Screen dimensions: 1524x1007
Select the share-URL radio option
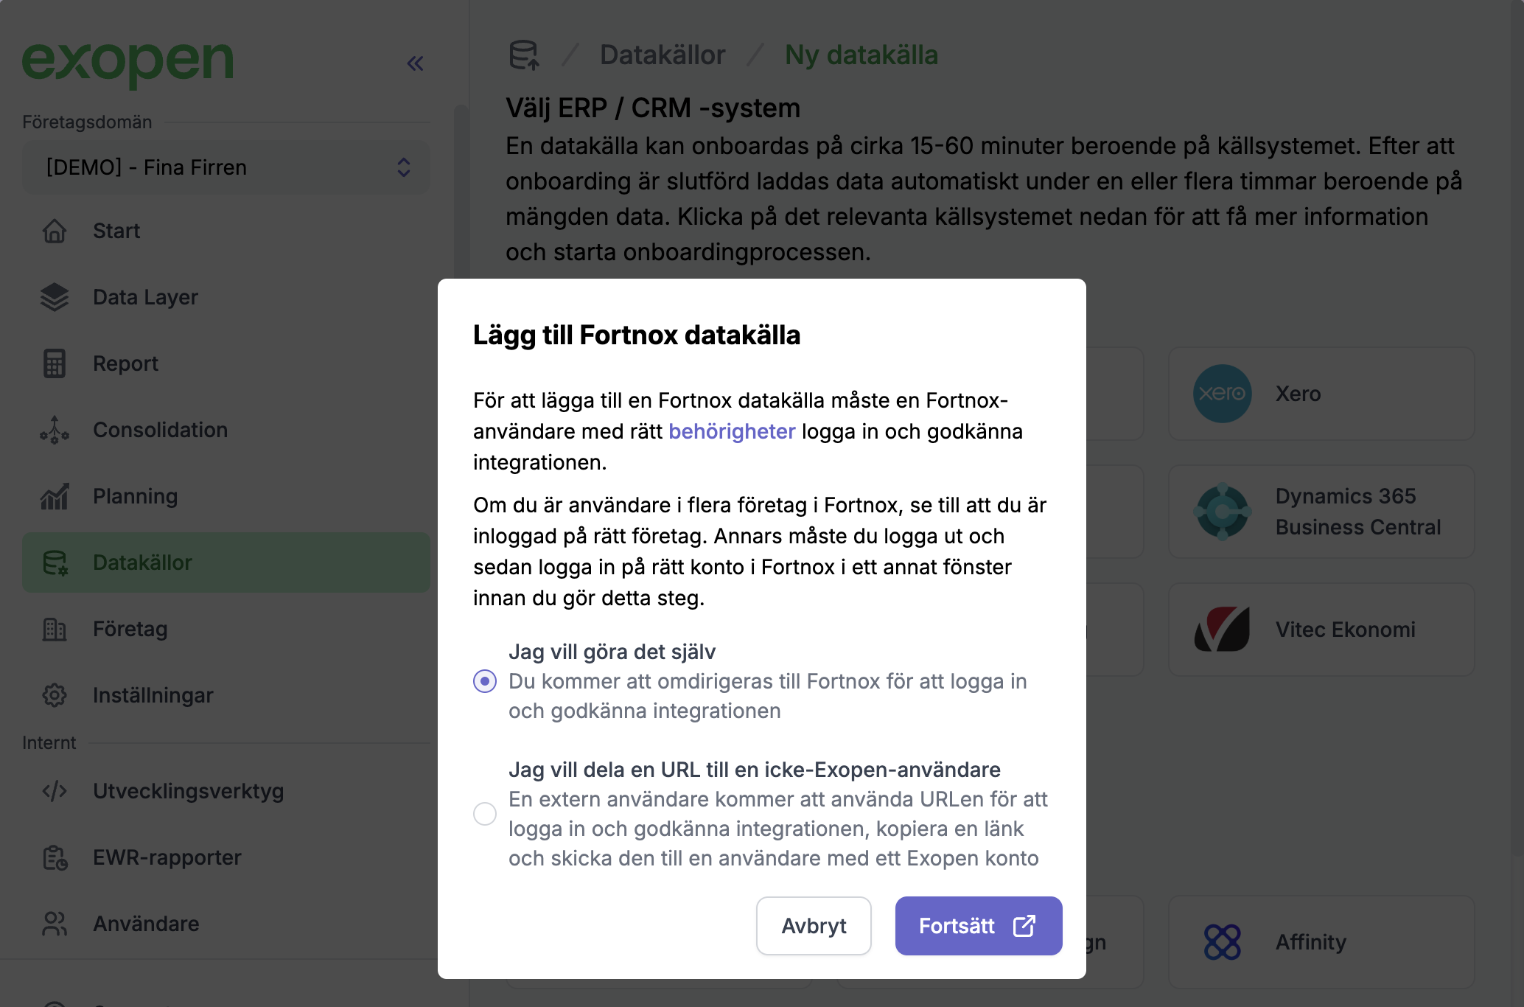[x=485, y=814]
